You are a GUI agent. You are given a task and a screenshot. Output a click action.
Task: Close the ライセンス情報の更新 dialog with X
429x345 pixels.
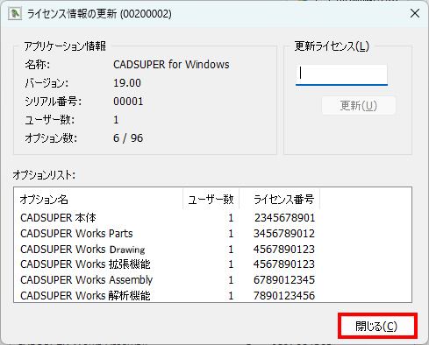pos(415,13)
